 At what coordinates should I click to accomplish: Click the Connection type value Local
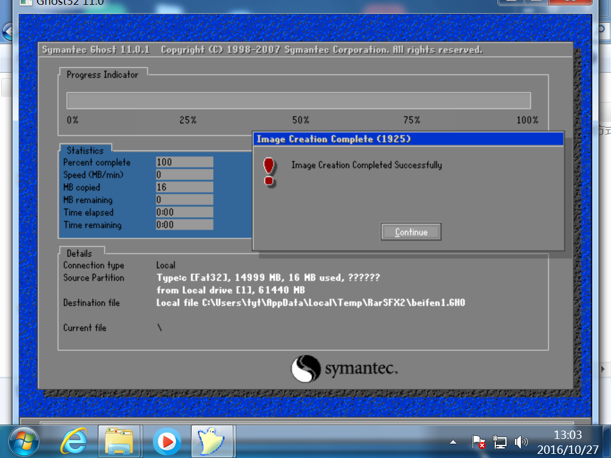pos(166,265)
